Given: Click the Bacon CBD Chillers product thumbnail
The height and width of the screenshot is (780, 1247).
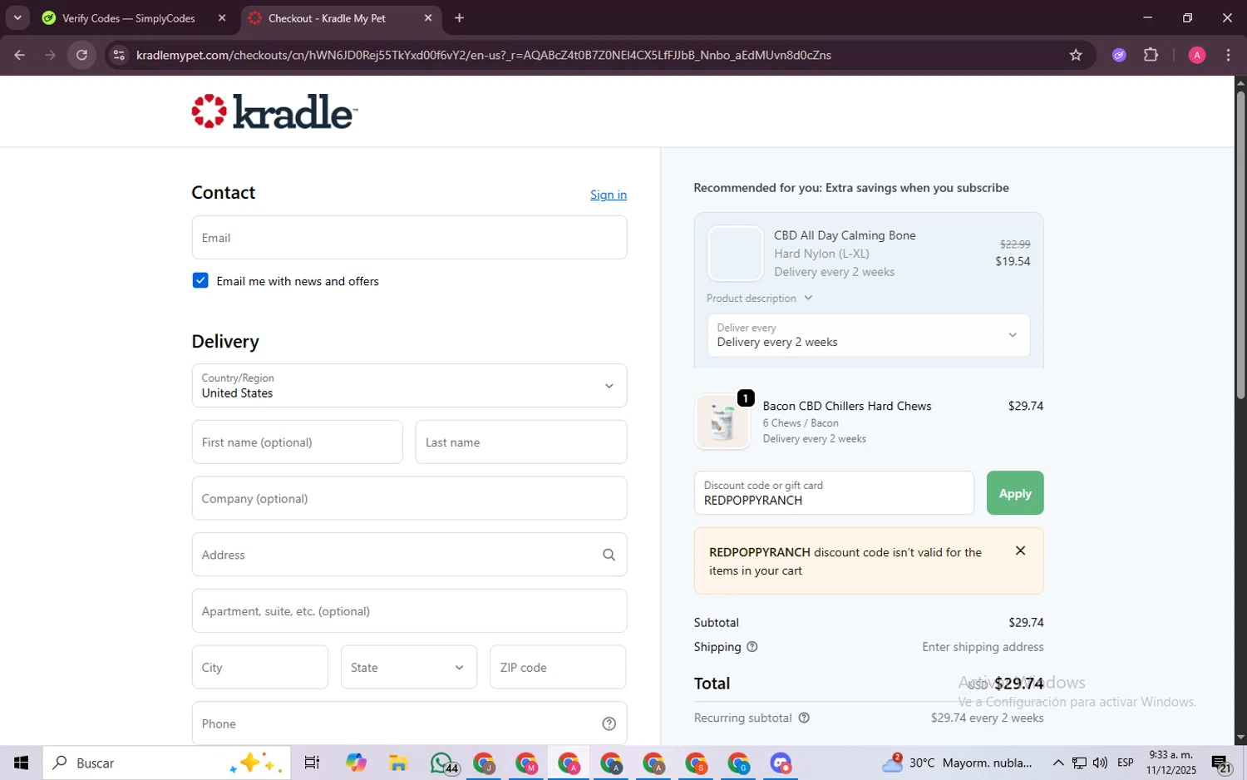Looking at the screenshot, I should point(722,422).
